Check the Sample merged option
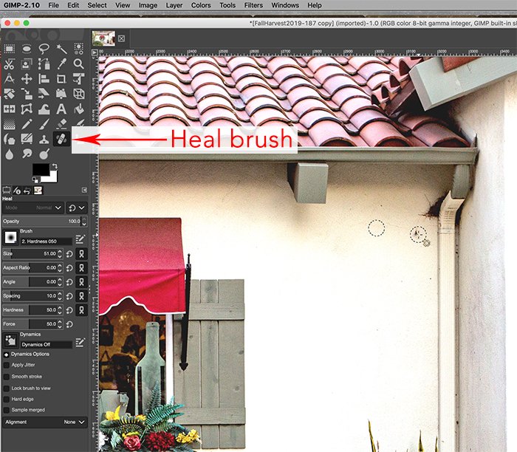Image resolution: width=517 pixels, height=452 pixels. (x=7, y=409)
